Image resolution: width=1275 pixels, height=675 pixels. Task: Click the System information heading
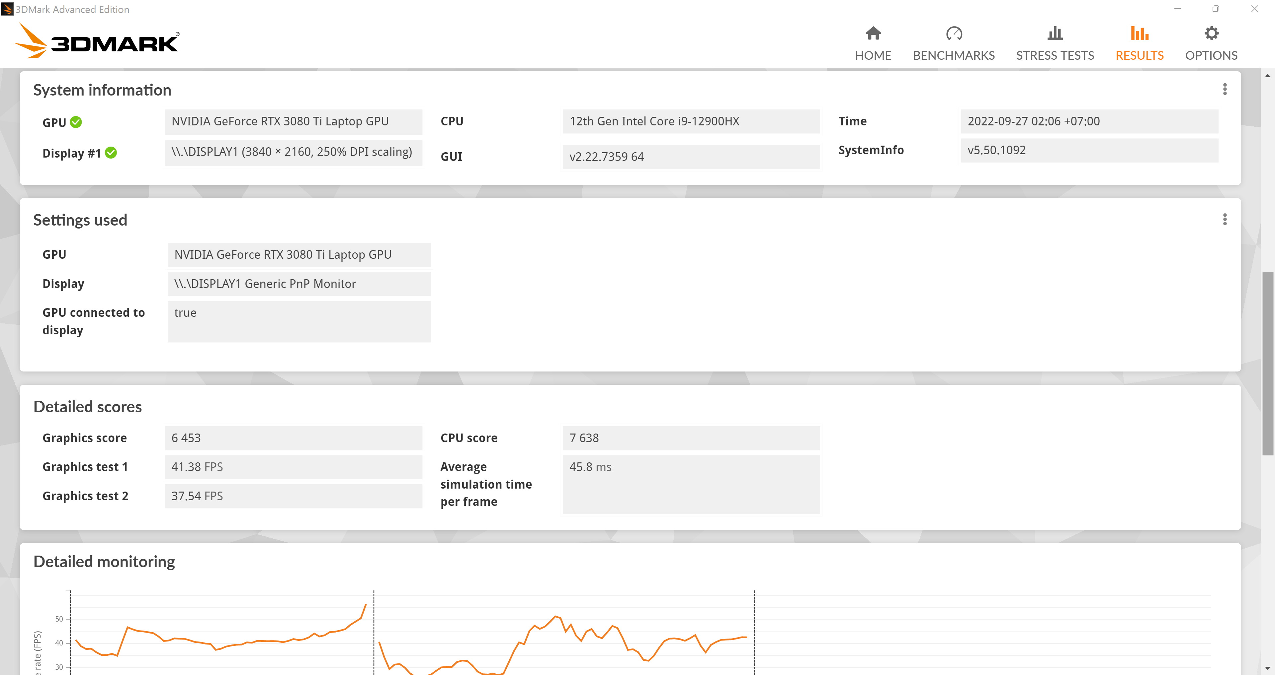click(102, 90)
